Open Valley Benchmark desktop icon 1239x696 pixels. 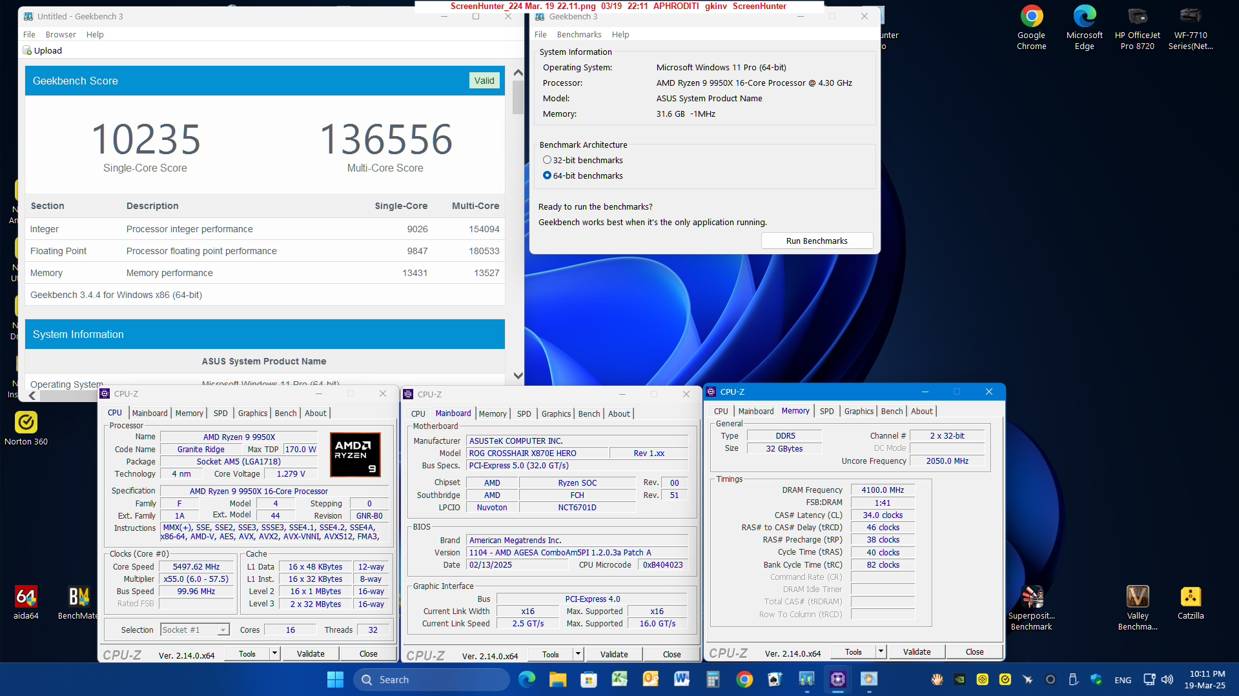[x=1137, y=608]
